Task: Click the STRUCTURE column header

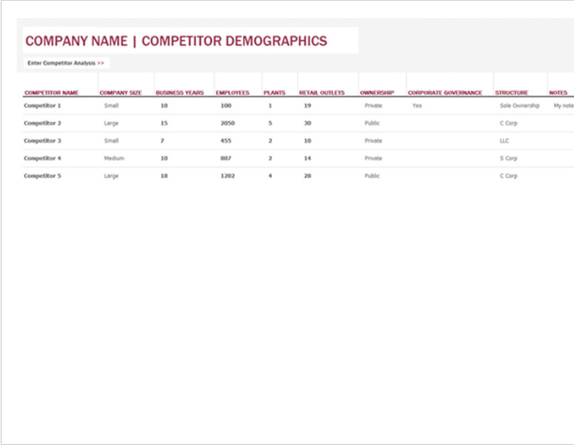Action: click(x=512, y=93)
